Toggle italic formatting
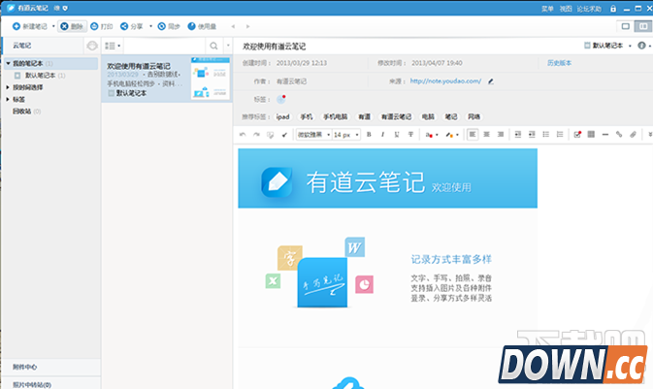Image resolution: width=653 pixels, height=389 pixels. tap(382, 135)
